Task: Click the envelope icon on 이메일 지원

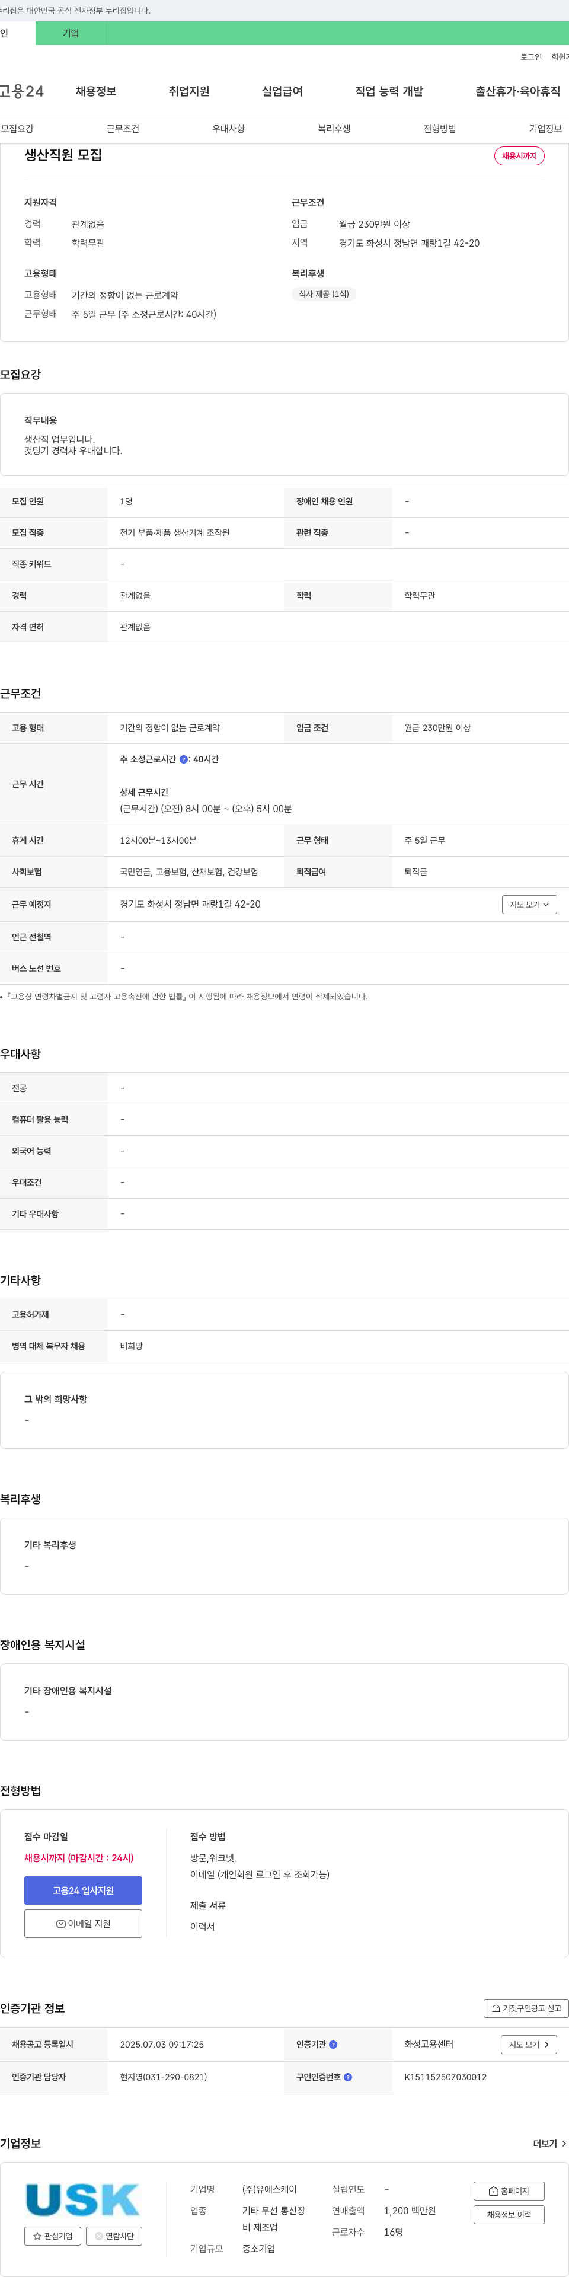Action: tap(61, 1924)
